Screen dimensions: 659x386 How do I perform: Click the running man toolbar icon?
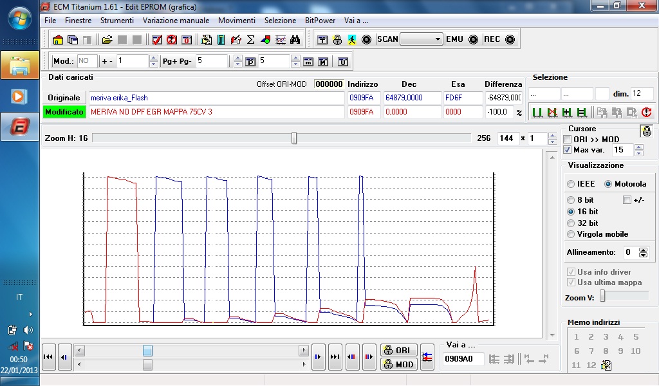pyautogui.click(x=352, y=39)
